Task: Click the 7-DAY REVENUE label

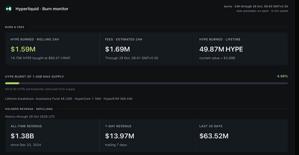Action: click(118, 126)
